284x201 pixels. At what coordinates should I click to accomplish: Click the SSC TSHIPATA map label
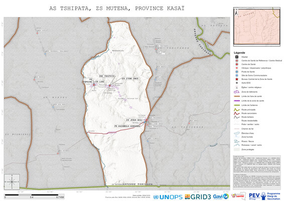coord(107,76)
